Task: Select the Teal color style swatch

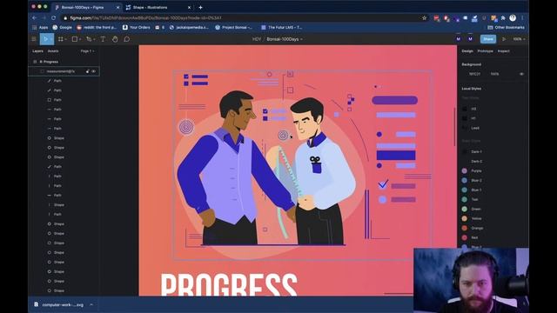Action: click(464, 199)
